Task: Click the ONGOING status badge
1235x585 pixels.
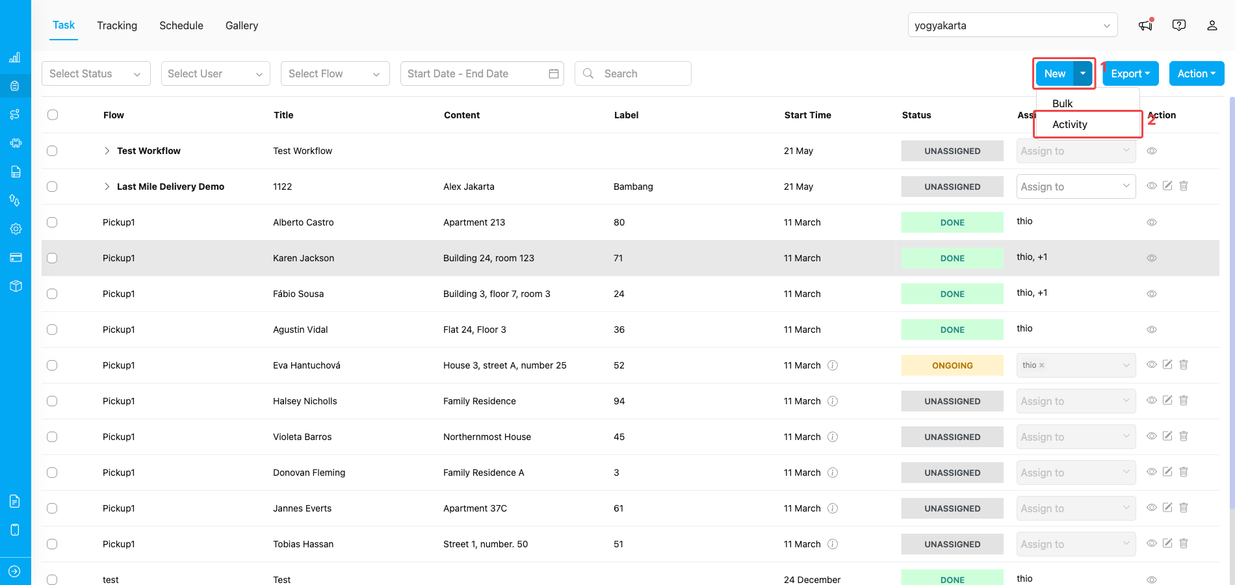Action: [x=952, y=365]
